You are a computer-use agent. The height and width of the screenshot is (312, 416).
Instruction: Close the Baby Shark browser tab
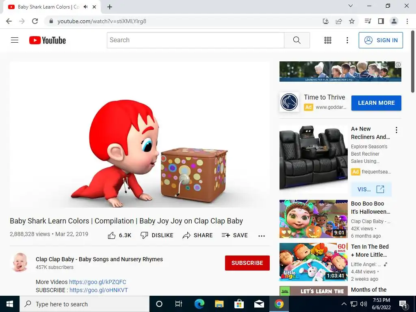pos(94,7)
